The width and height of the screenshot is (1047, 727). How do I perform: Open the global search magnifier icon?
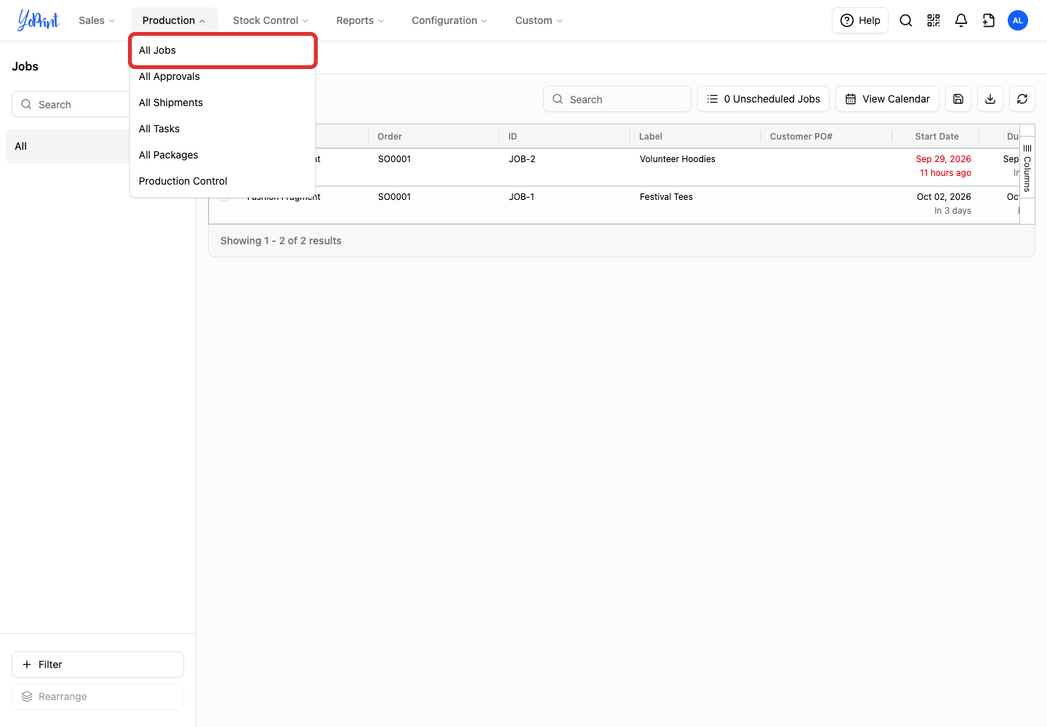pos(906,20)
